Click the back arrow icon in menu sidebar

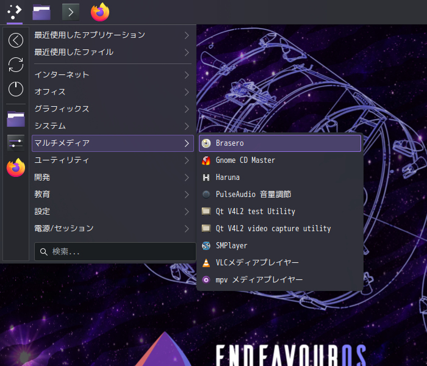[16, 40]
